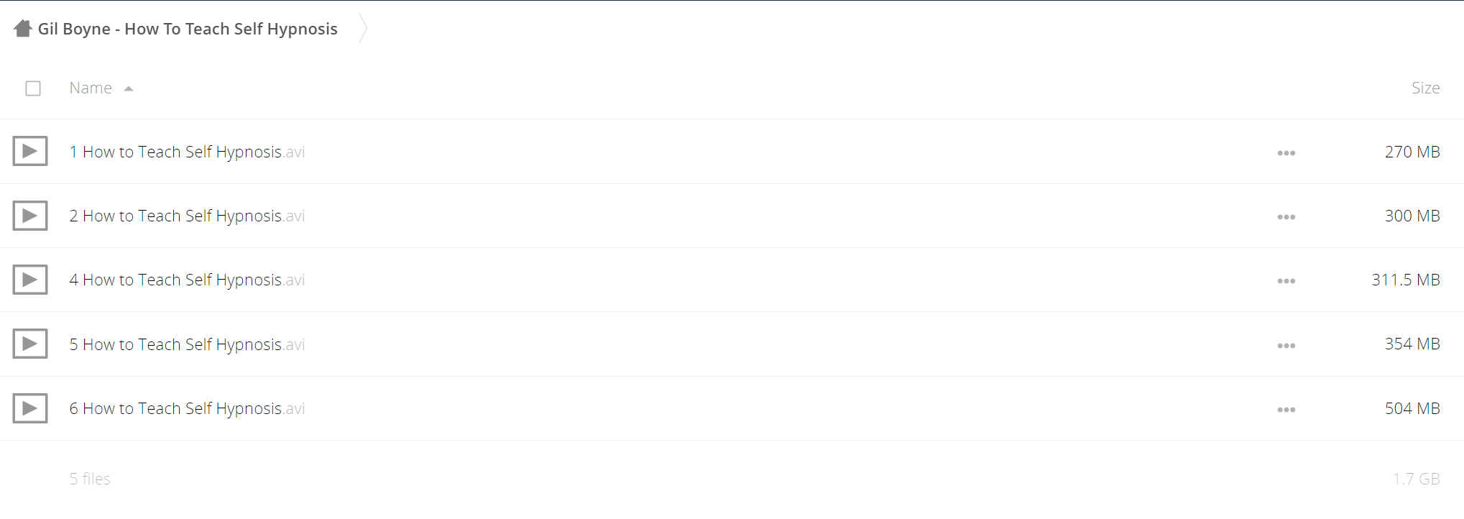The image size is (1464, 519).
Task: Open 1 How to Teach Self Hypnosis.avi
Action: 187,152
